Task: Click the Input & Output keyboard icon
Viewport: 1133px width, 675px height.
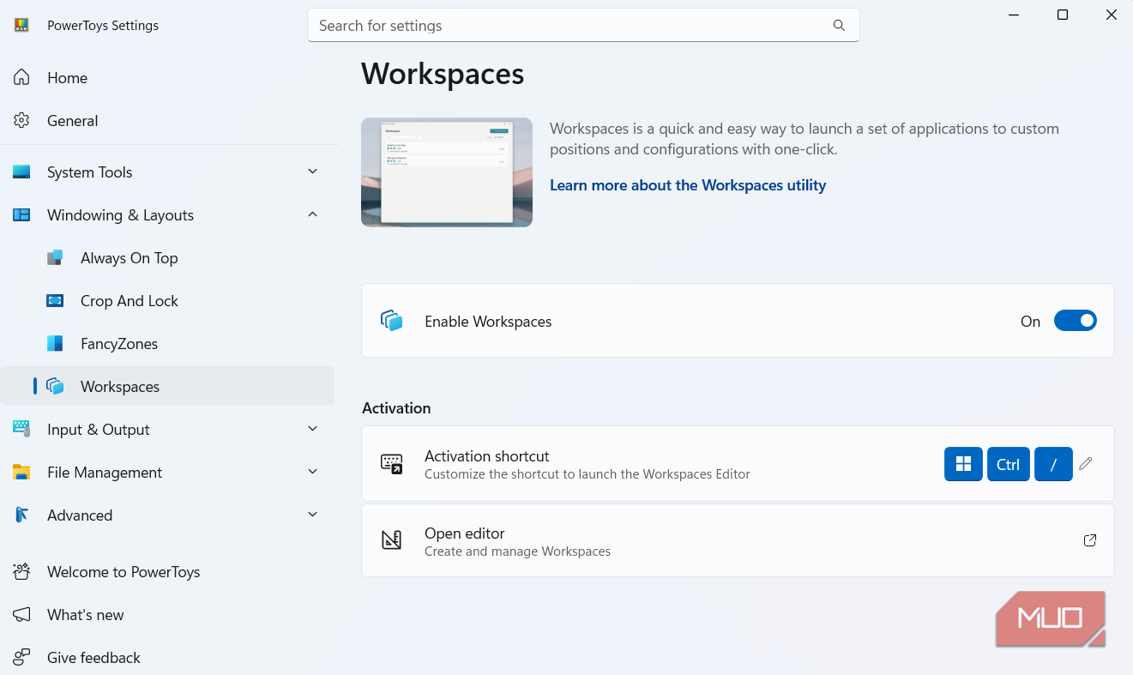Action: [22, 429]
